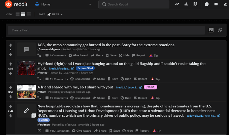
Task: Open the chat bubble icon in header
Action: coord(206,4)
